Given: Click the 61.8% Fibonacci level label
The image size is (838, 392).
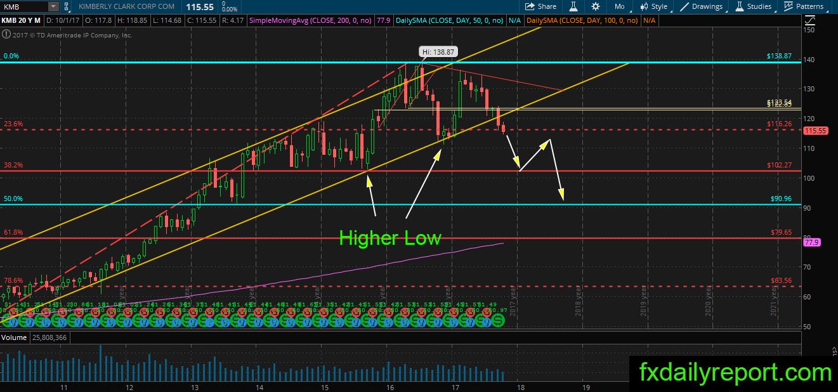Looking at the screenshot, I should [12, 233].
